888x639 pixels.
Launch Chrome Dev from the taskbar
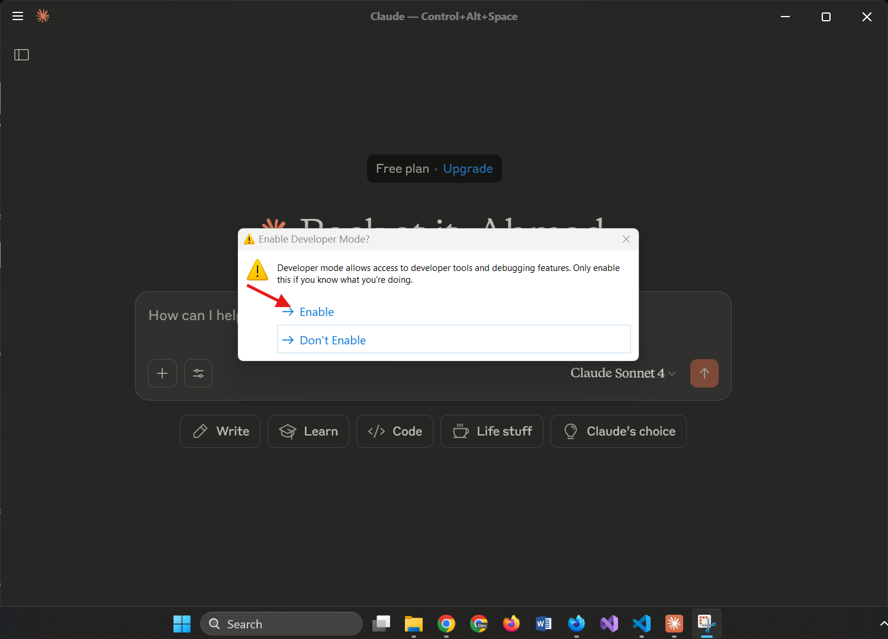479,624
